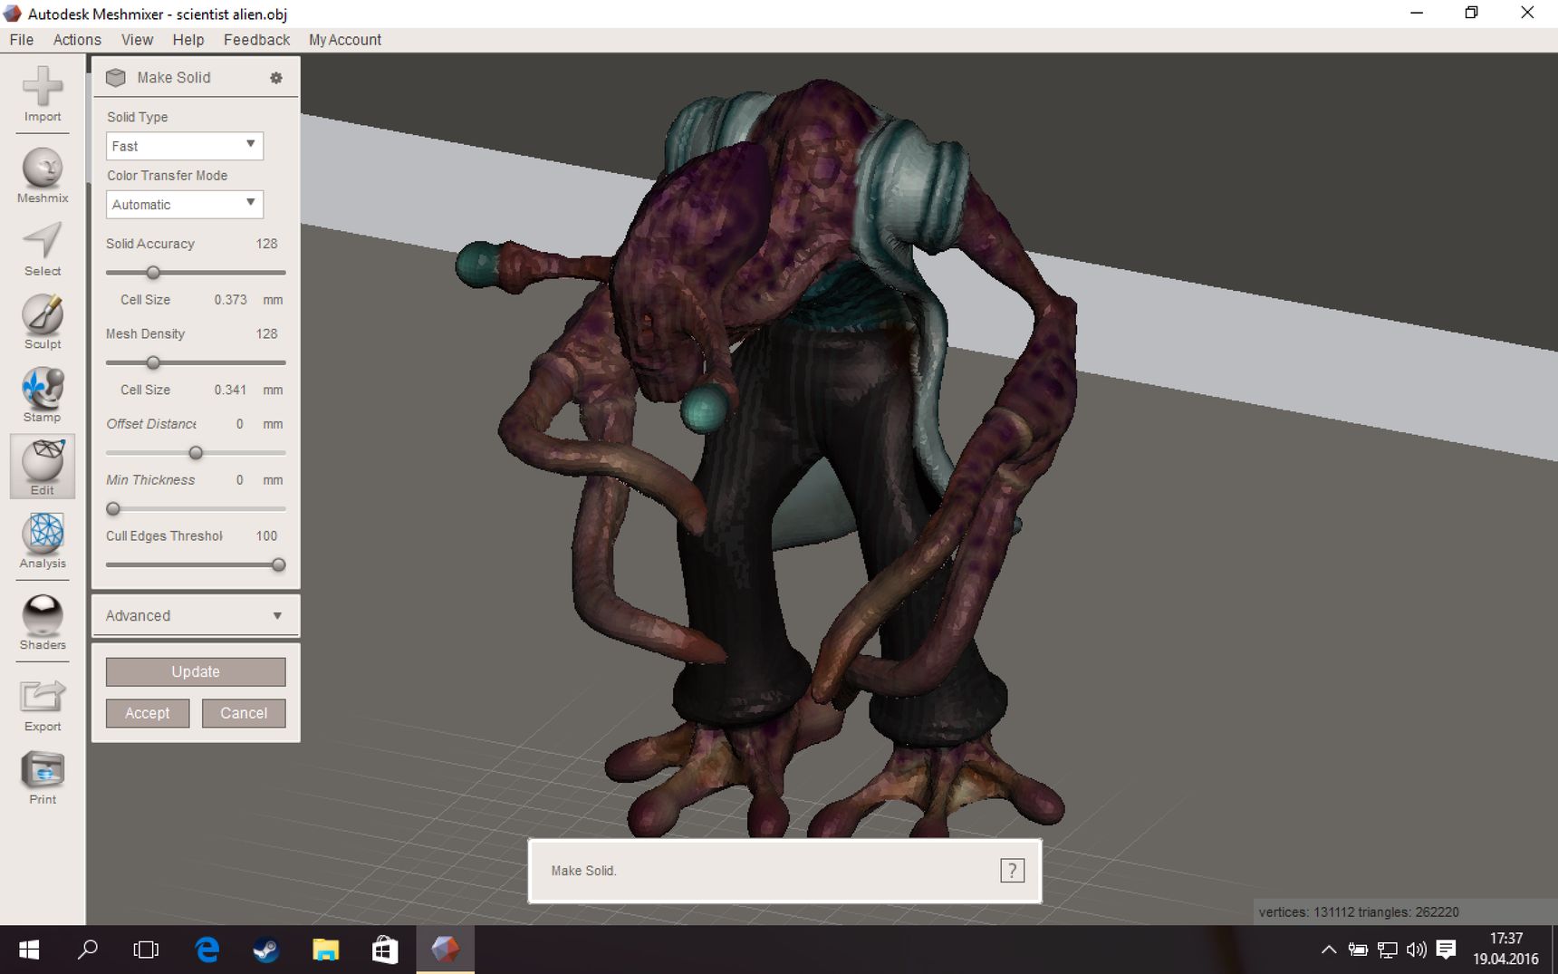Viewport: 1558px width, 974px height.
Task: Show hidden tray icons
Action: click(x=1329, y=950)
